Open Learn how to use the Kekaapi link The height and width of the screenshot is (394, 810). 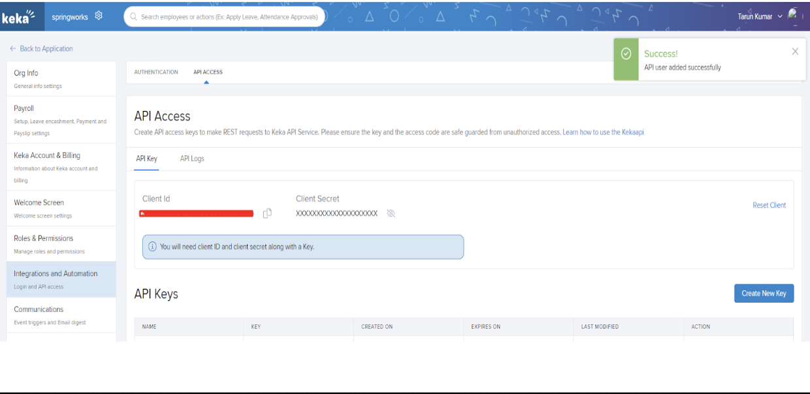point(603,132)
